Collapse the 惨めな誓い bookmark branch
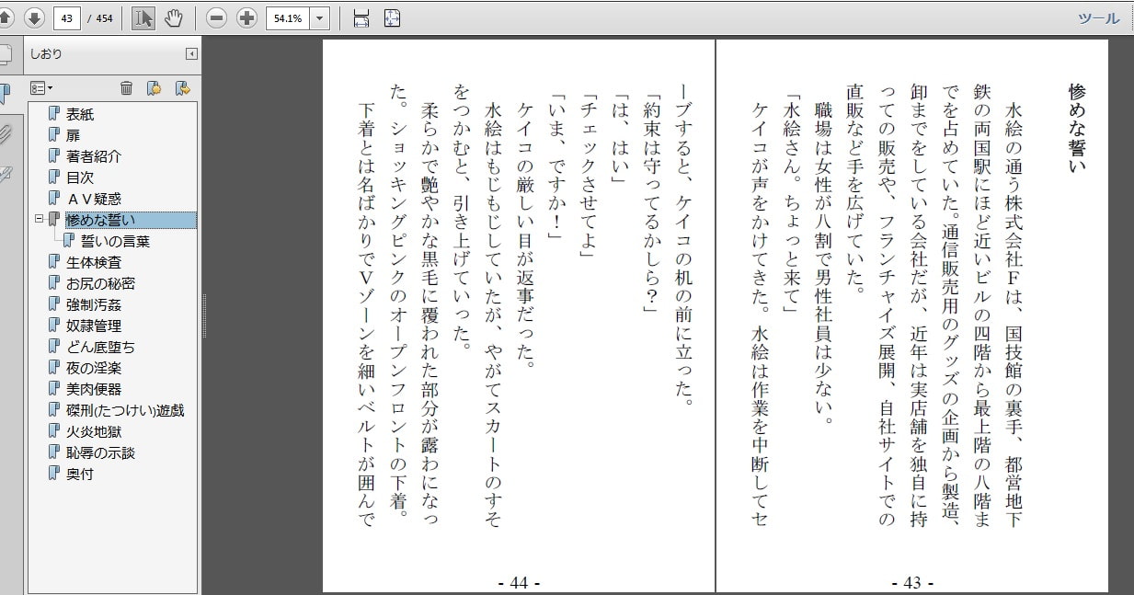The image size is (1134, 595). tap(39, 220)
